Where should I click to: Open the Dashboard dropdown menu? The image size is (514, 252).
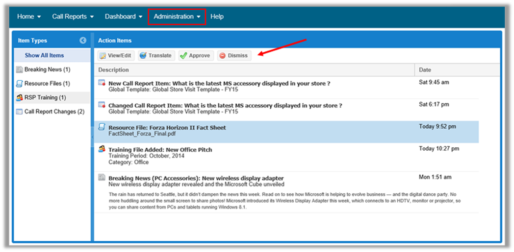(124, 17)
